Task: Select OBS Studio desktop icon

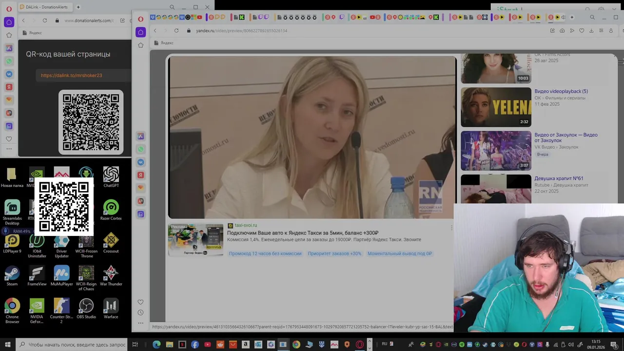Action: tap(86, 309)
